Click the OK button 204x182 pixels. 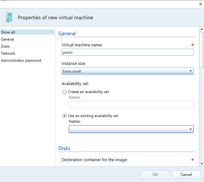155,174
